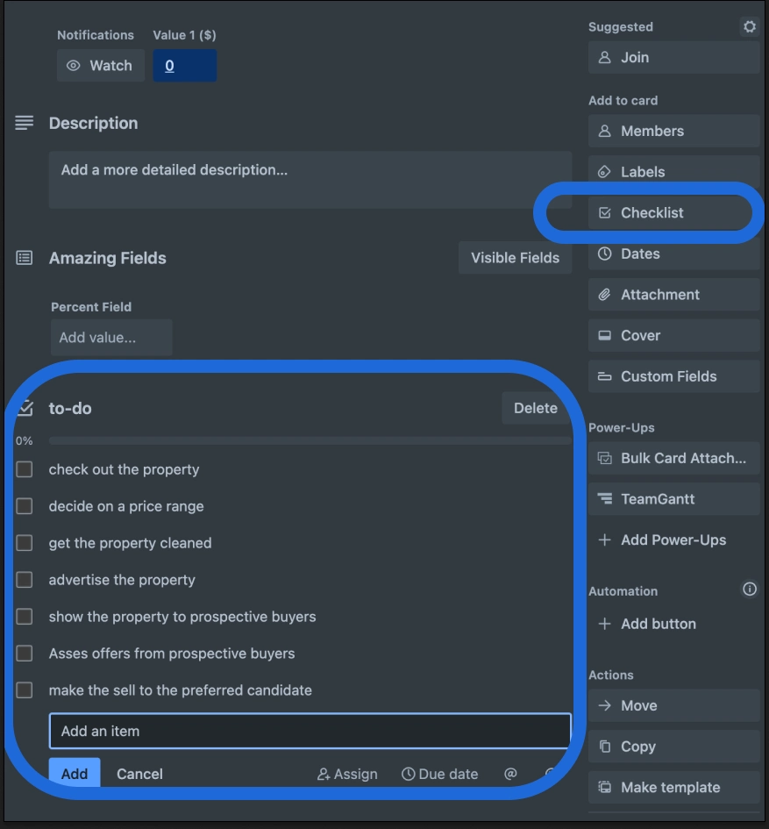769x829 pixels.
Task: Open the Visible Fields dropdown
Action: click(x=515, y=257)
